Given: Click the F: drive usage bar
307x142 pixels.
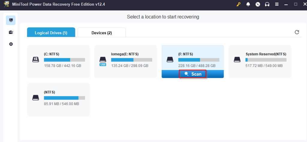Looking at the screenshot, I should coord(199,60).
